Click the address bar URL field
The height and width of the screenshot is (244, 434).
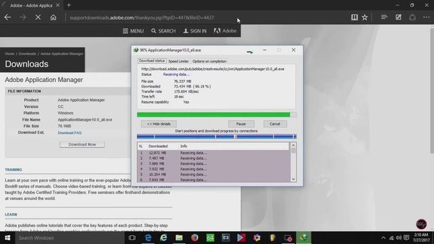tap(142, 18)
